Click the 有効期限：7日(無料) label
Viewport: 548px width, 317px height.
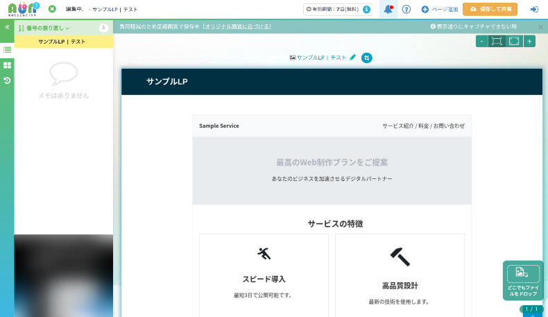(333, 10)
